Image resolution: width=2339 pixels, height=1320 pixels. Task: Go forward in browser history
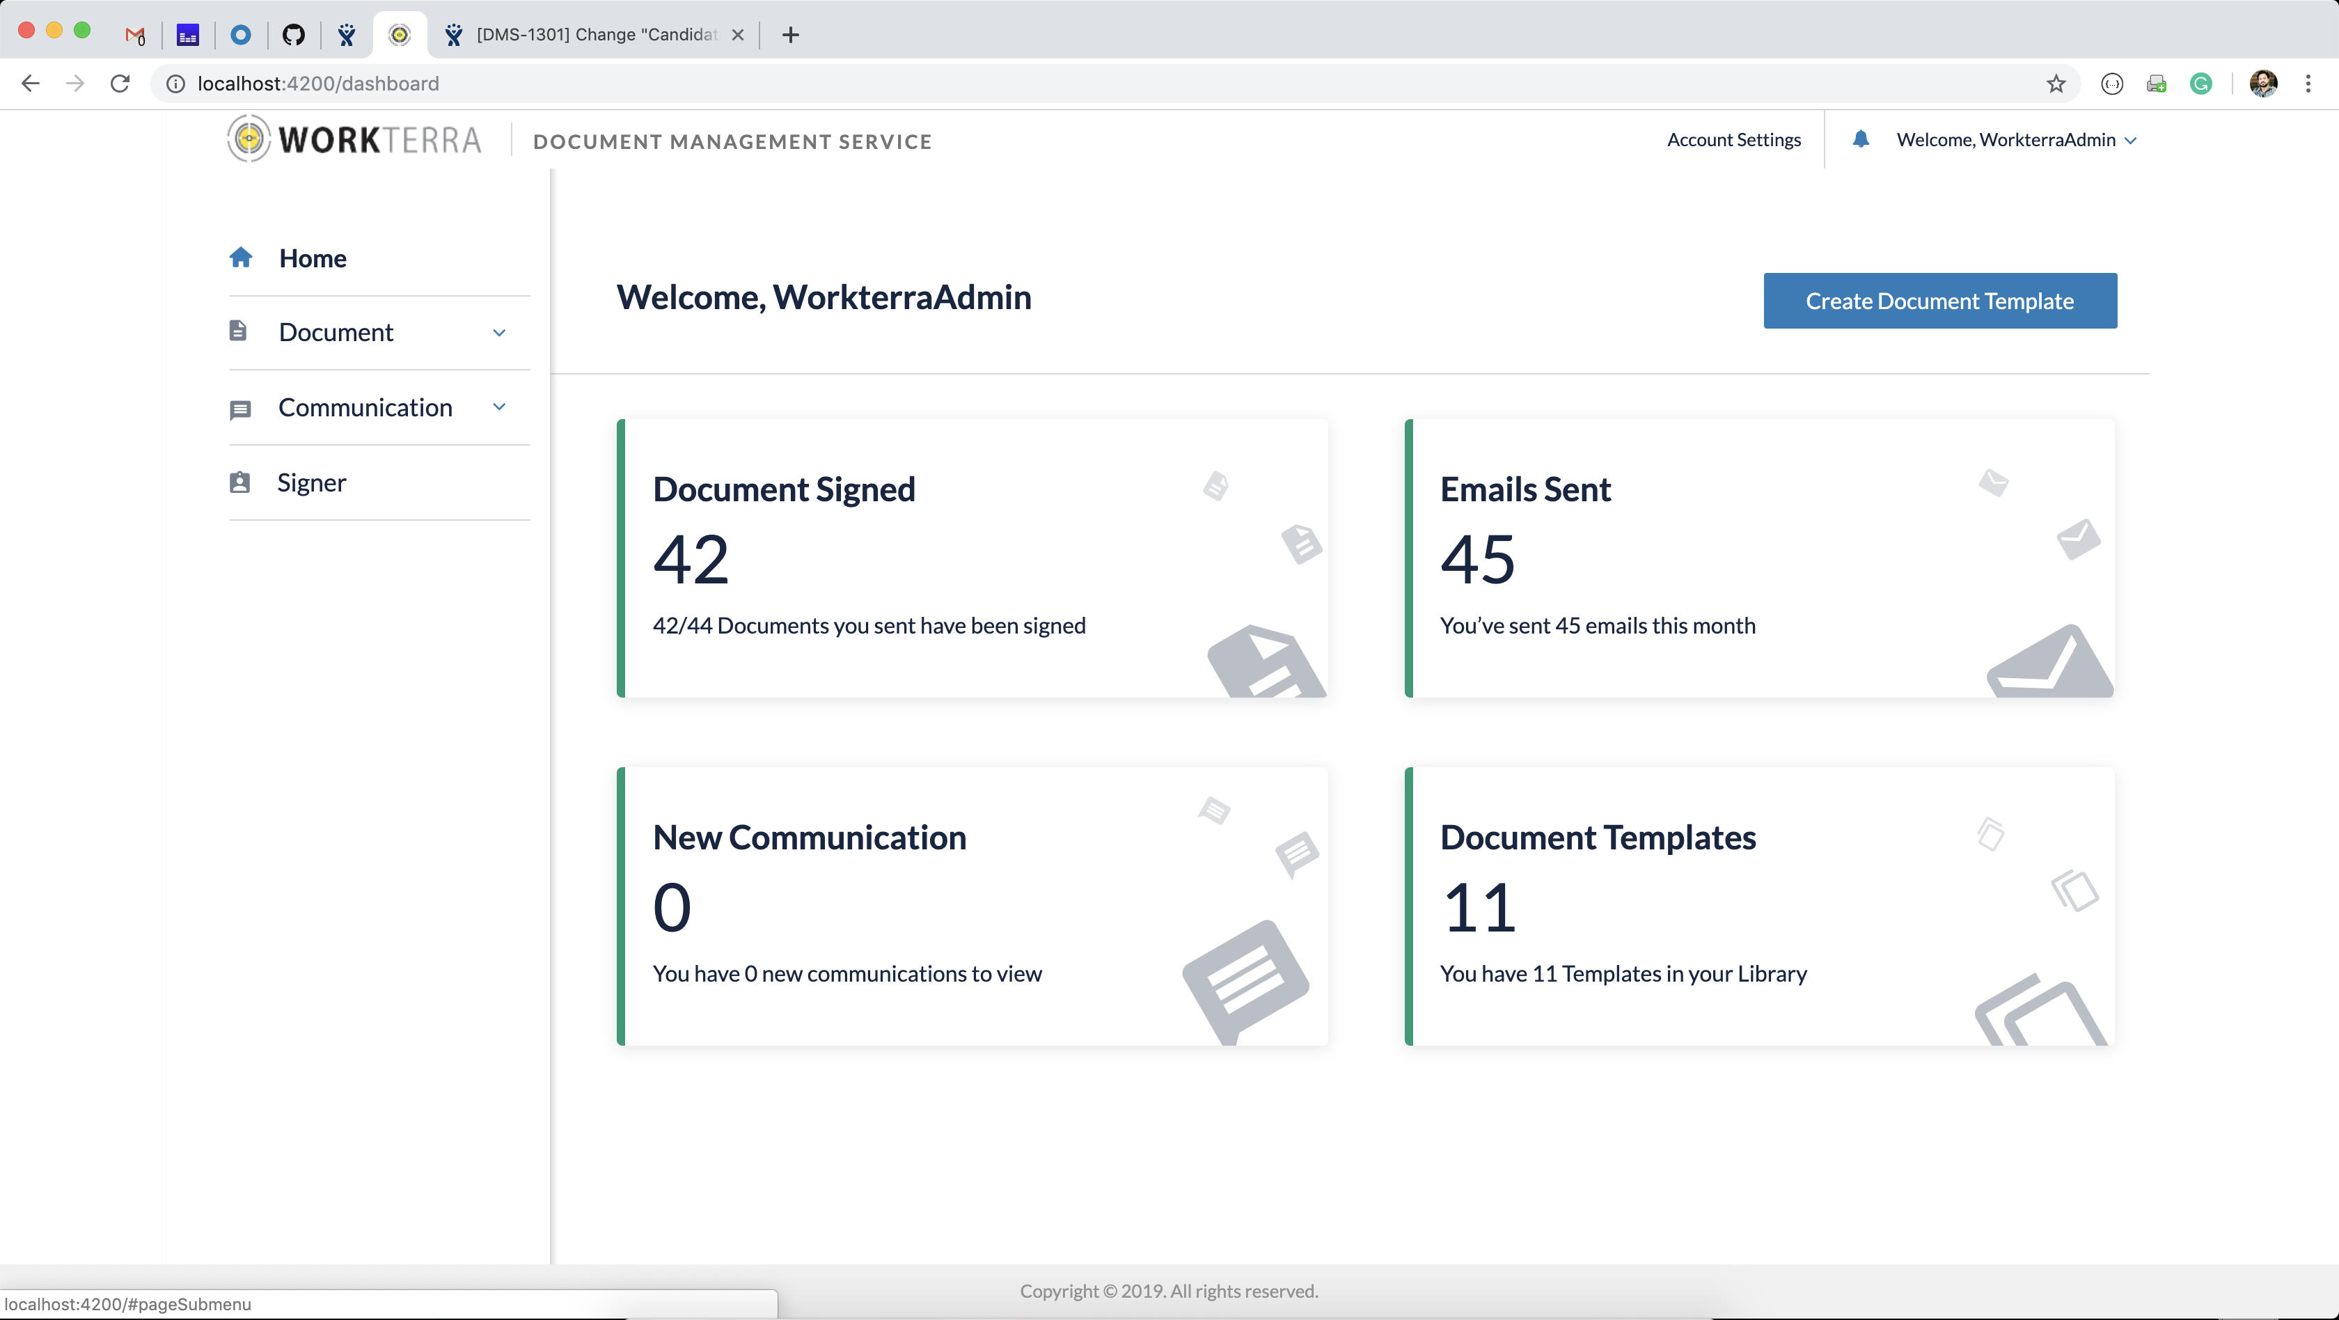(75, 84)
